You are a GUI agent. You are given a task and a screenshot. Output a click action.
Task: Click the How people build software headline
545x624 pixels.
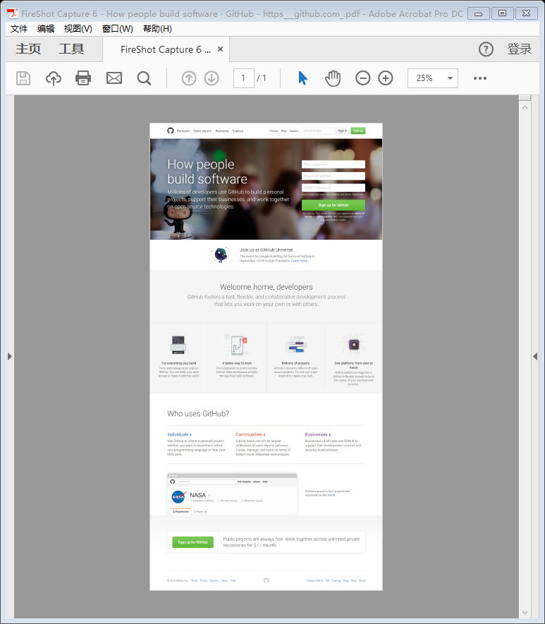pyautogui.click(x=207, y=171)
